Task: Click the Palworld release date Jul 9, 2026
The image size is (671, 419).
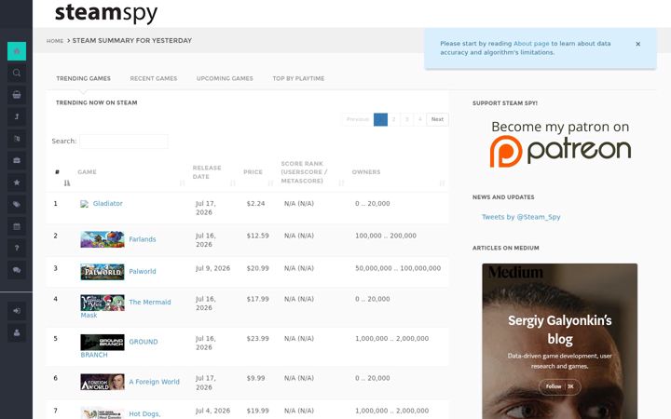Action: click(212, 268)
